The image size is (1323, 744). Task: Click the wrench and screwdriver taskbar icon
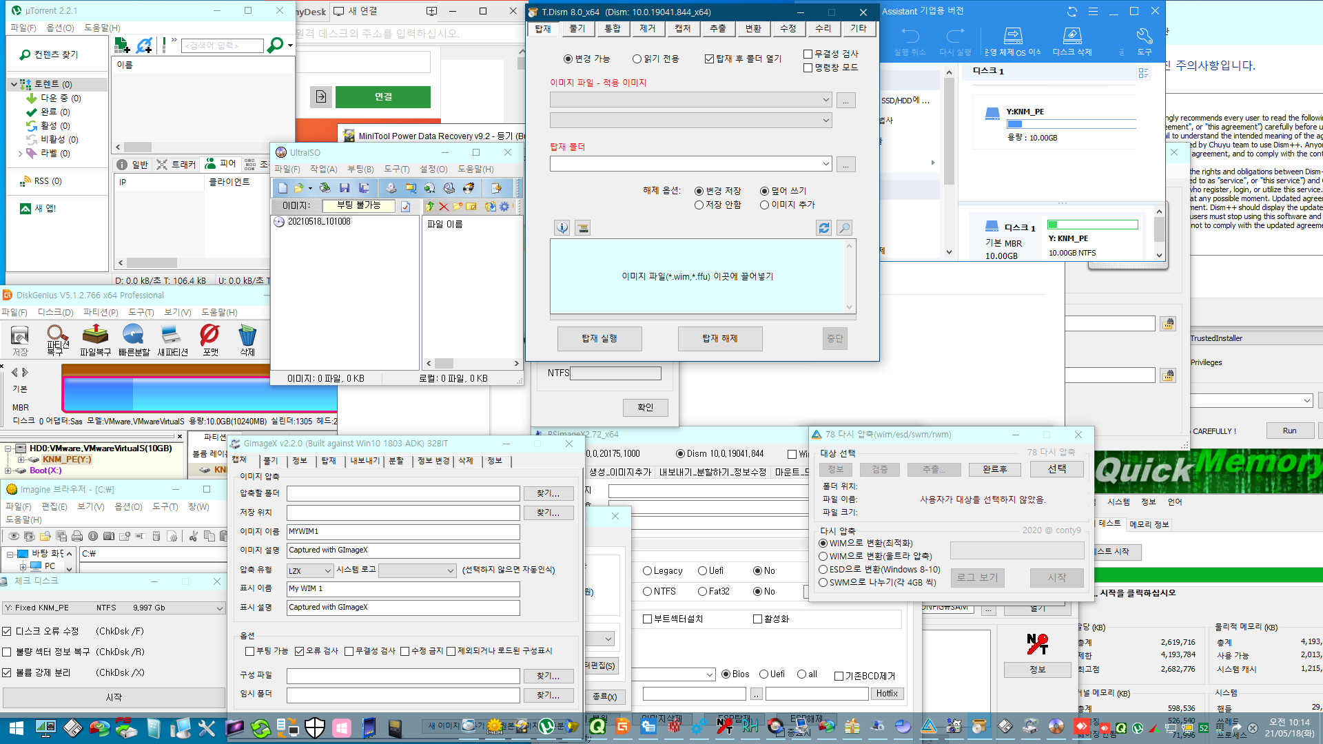207,727
